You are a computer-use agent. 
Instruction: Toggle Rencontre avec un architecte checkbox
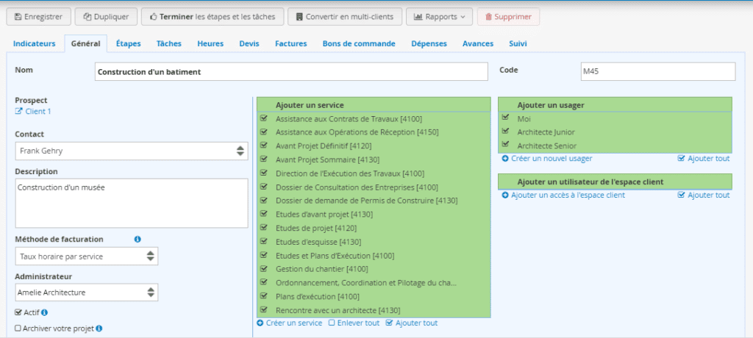263,309
